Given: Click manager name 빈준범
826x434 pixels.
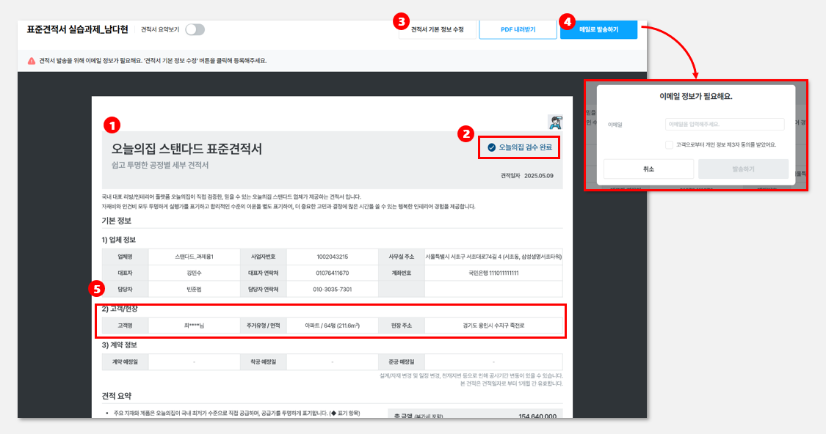Looking at the screenshot, I should [x=195, y=290].
